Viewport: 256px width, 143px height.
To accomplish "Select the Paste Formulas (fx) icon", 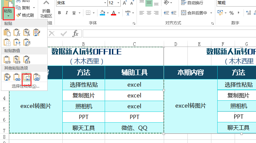I will (17, 32).
